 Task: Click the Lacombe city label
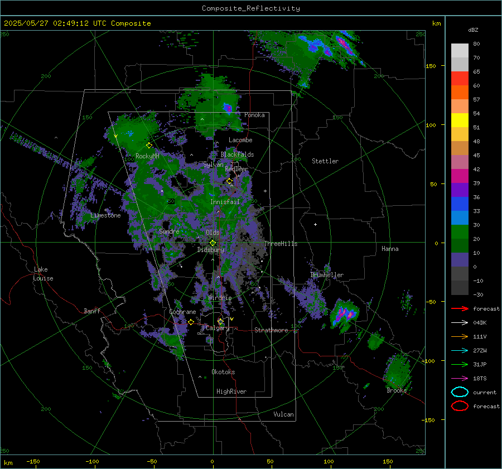coord(240,140)
